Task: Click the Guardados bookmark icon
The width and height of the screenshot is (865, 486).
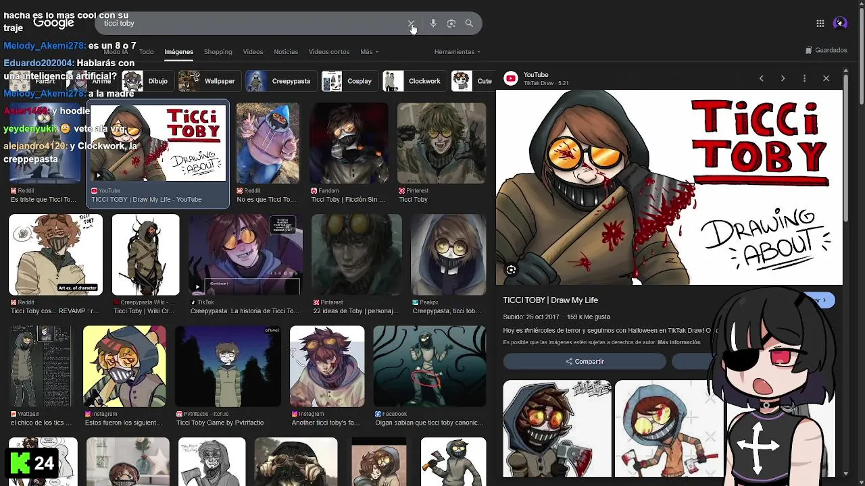Action: (x=809, y=50)
